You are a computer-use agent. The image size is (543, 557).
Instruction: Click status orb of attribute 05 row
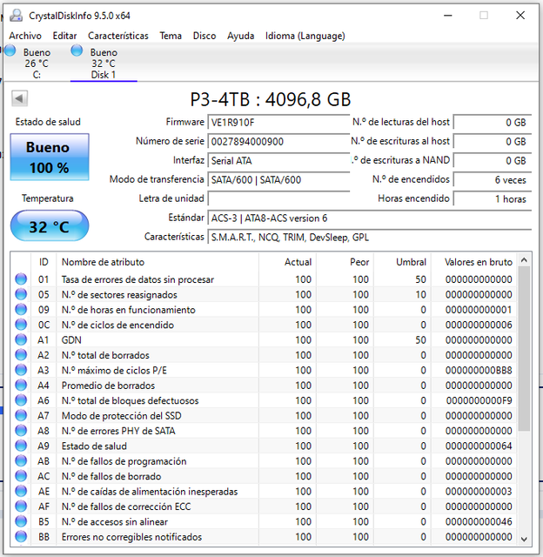21,294
